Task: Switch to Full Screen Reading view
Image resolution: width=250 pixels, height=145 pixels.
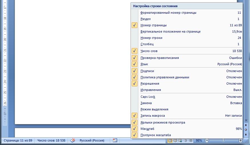Action: 175,140
